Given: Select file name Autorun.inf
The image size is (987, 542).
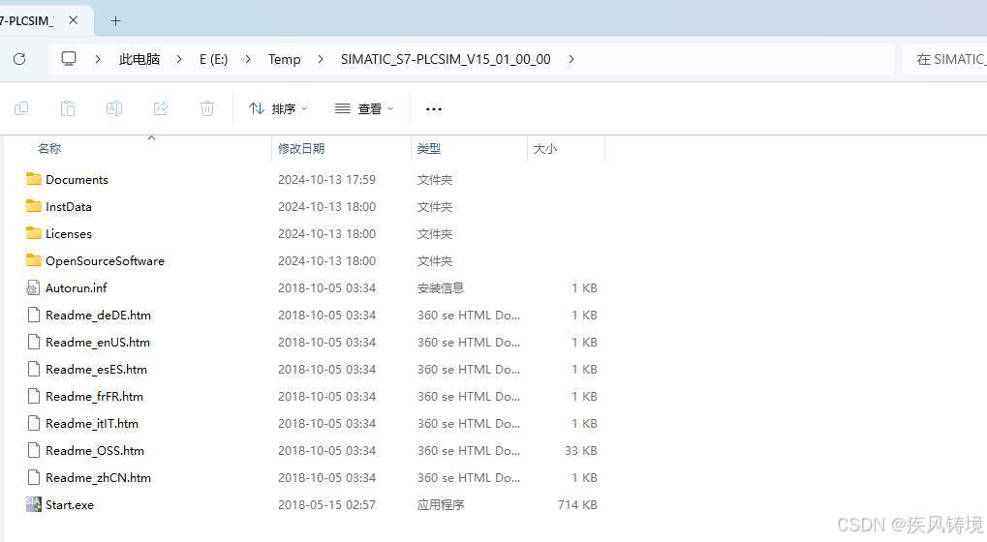Looking at the screenshot, I should tap(77, 288).
